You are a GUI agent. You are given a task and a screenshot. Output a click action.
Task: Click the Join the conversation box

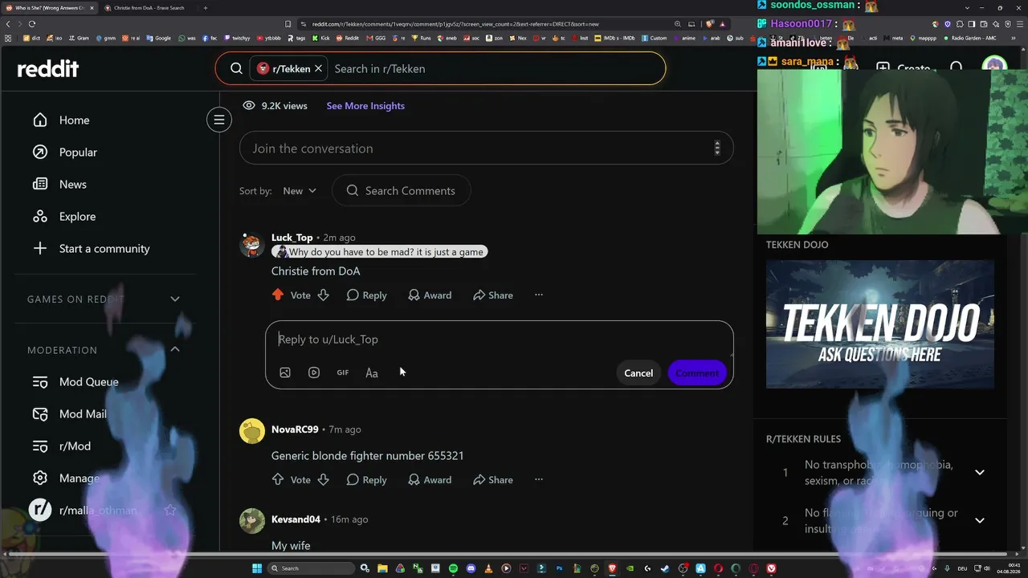(x=486, y=149)
